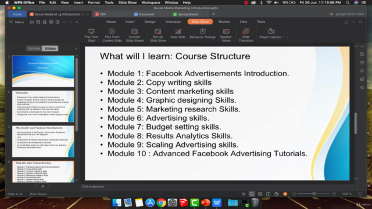
Task: Open the Workspace menu in menu bar
Action: pyautogui.click(x=151, y=2)
